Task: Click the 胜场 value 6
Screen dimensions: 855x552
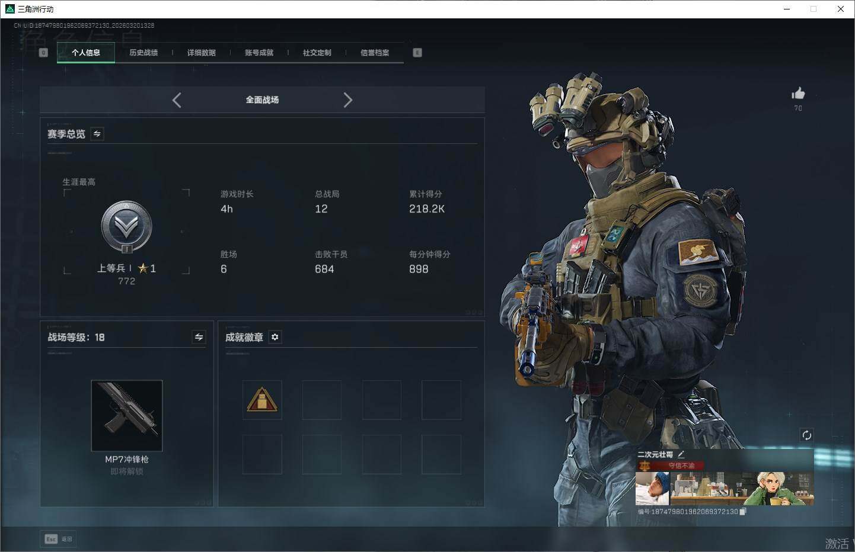Action: [x=224, y=269]
